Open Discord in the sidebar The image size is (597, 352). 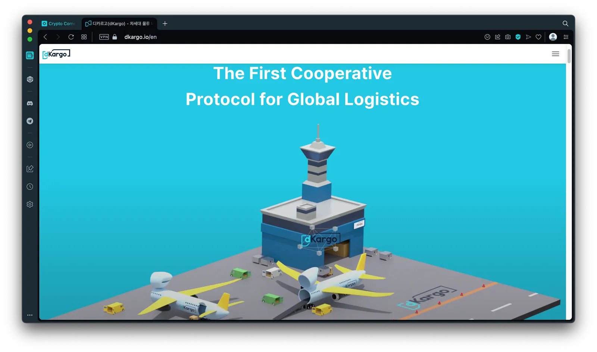point(30,103)
